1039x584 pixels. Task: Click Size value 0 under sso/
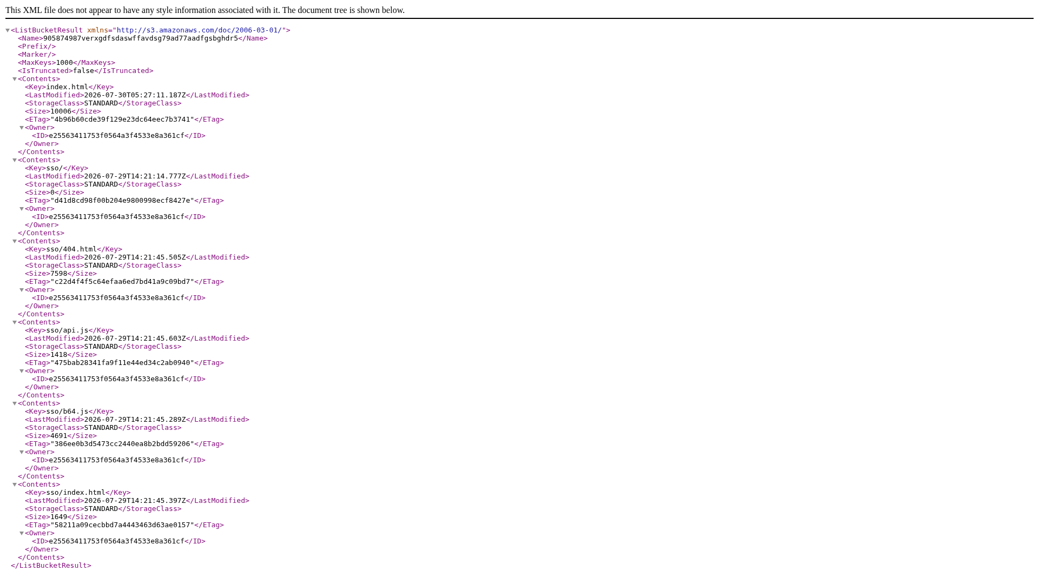pos(52,193)
